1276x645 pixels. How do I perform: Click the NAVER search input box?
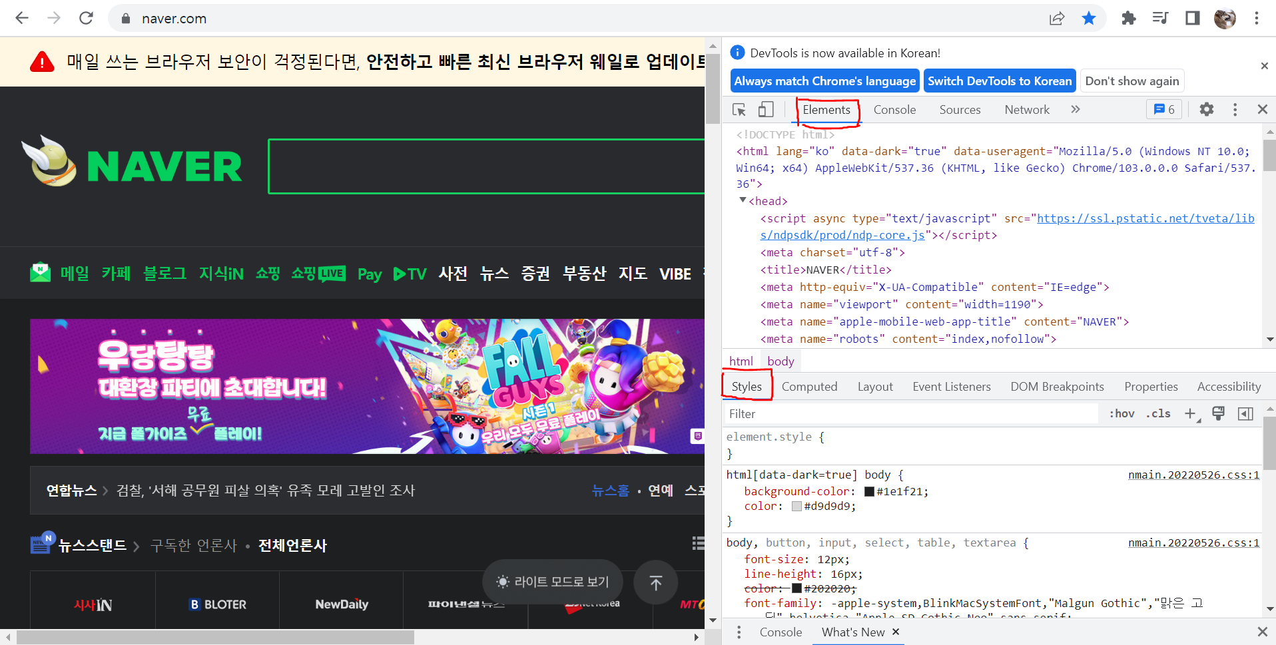click(486, 166)
